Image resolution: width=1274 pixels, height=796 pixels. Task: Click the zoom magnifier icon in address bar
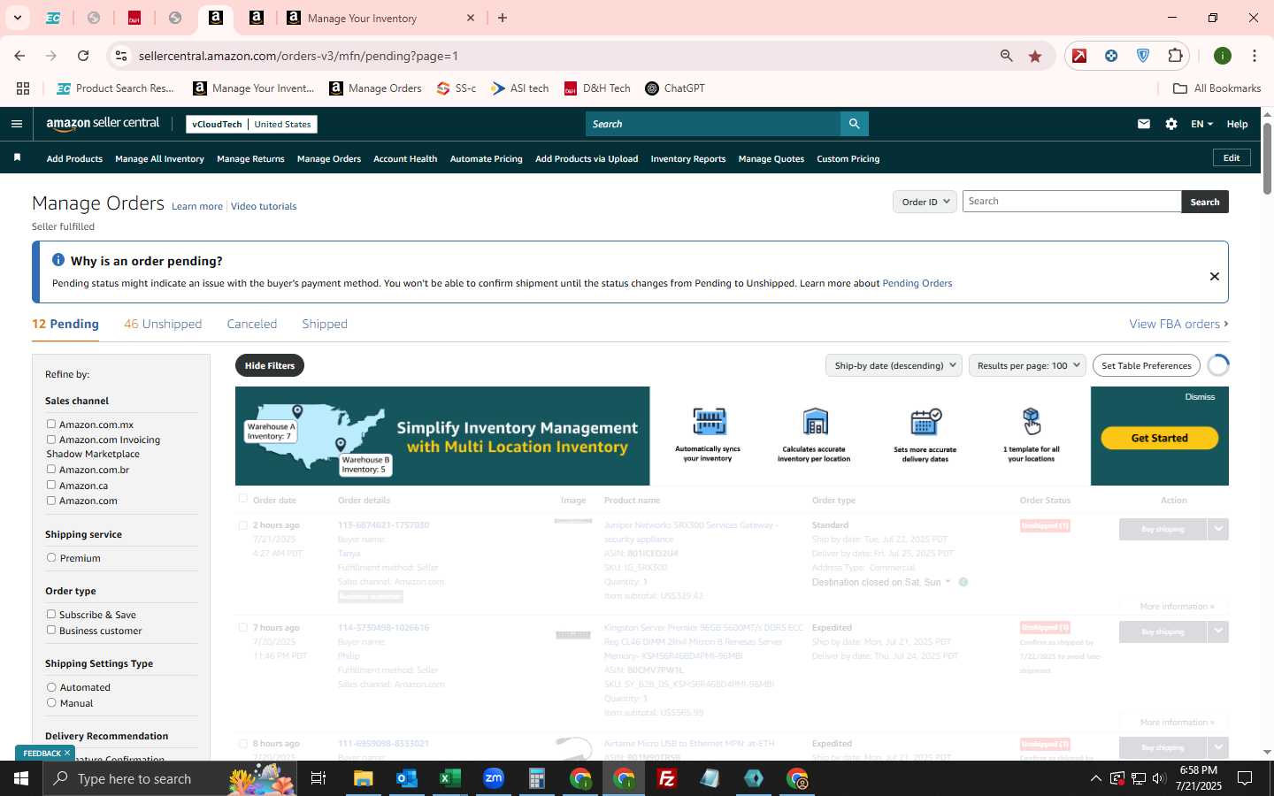pos(1007,56)
